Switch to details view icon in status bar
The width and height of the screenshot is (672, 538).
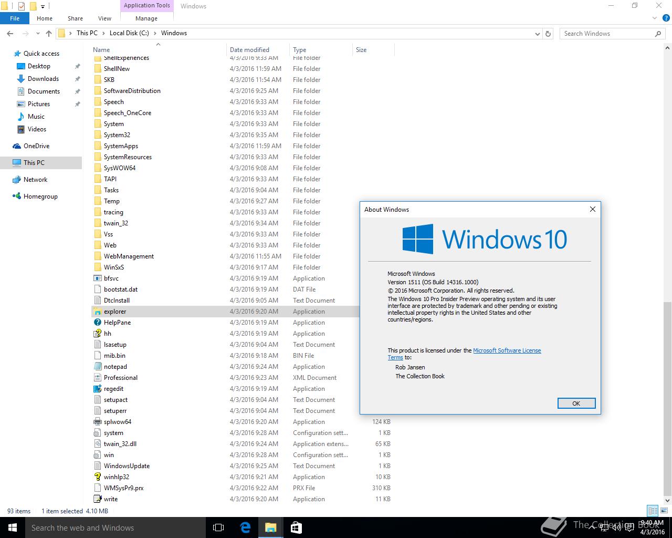[653, 511]
